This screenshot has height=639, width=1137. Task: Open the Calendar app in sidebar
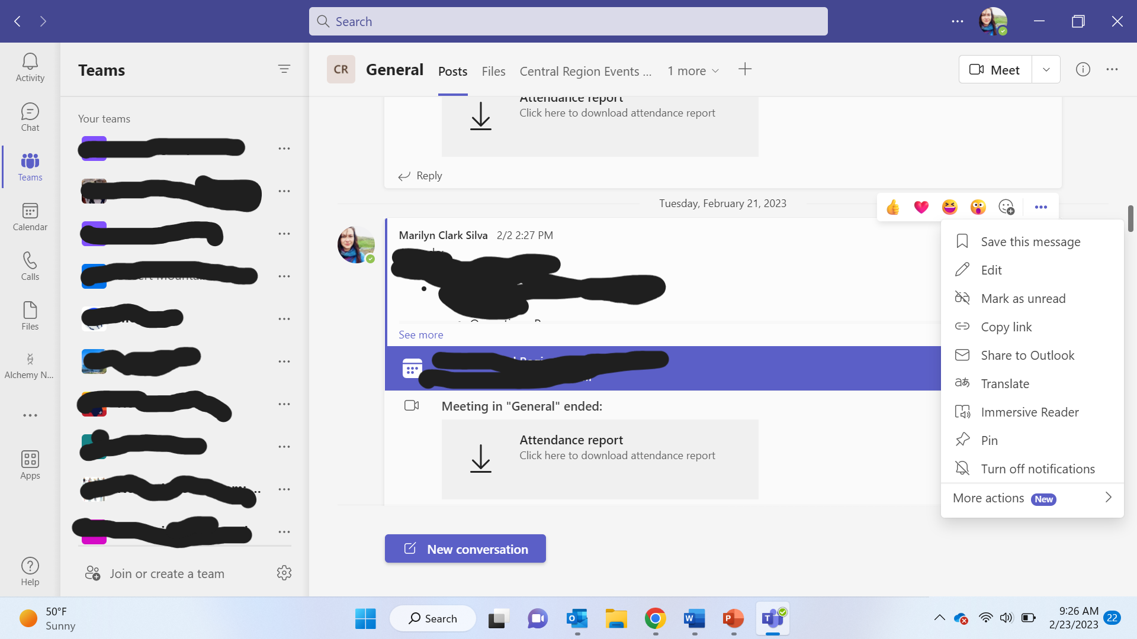pyautogui.click(x=30, y=217)
